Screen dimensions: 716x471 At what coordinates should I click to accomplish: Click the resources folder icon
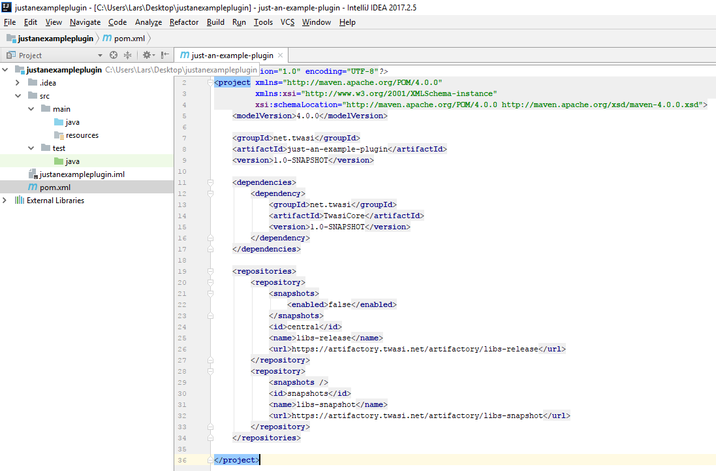click(59, 135)
